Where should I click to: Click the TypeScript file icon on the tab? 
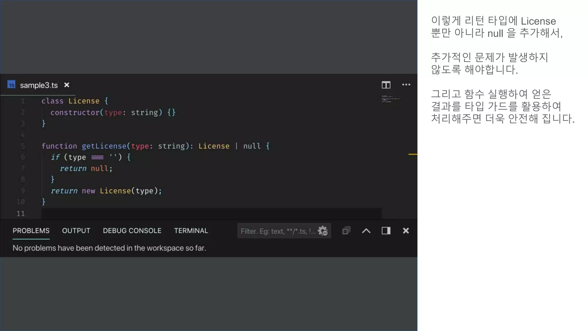coord(11,85)
